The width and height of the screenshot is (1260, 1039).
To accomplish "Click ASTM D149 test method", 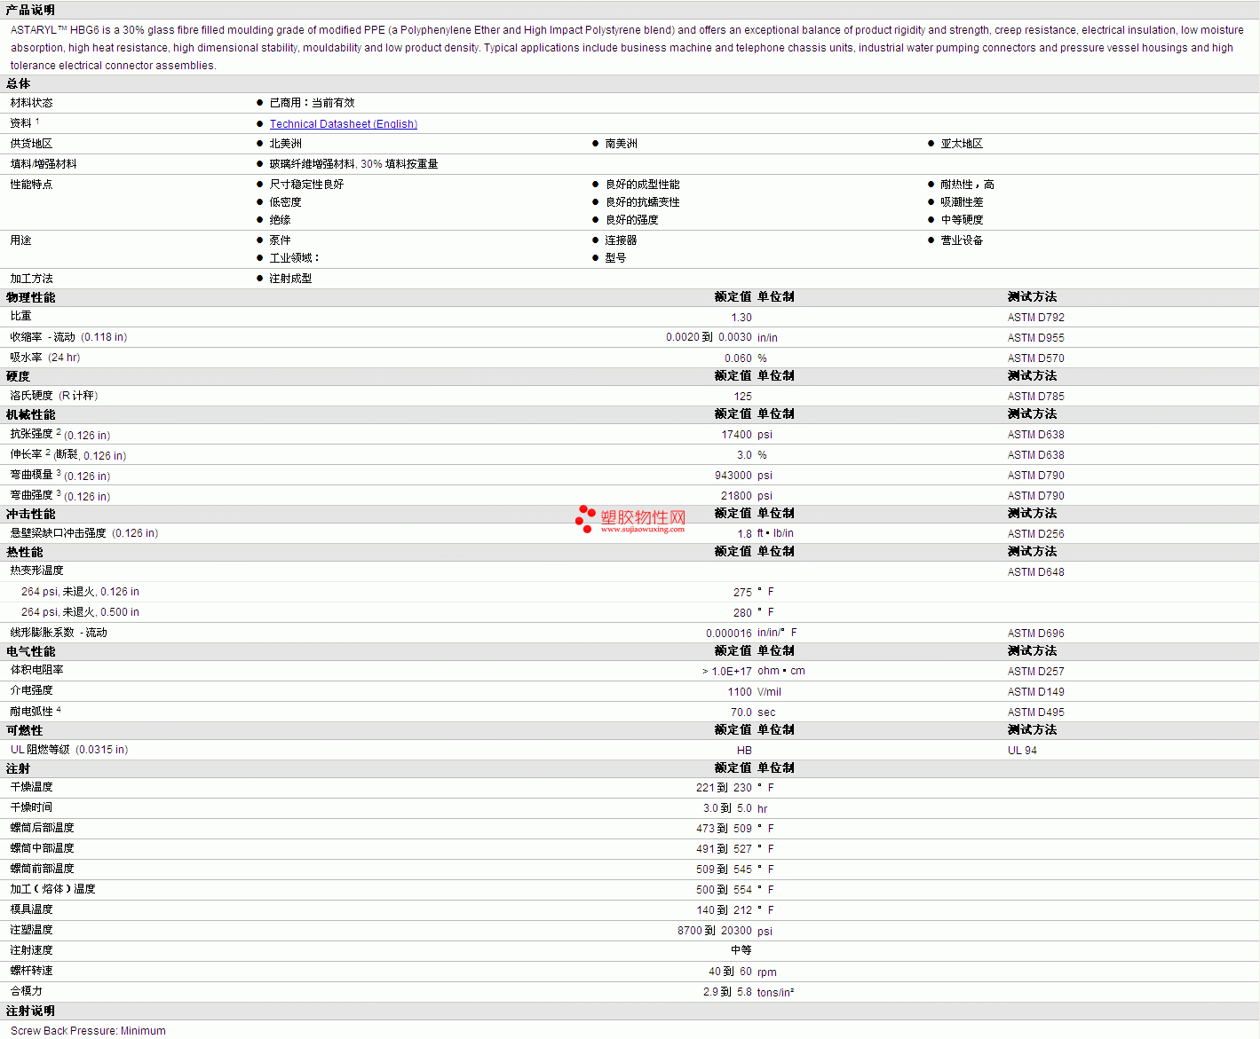I will (x=1035, y=692).
